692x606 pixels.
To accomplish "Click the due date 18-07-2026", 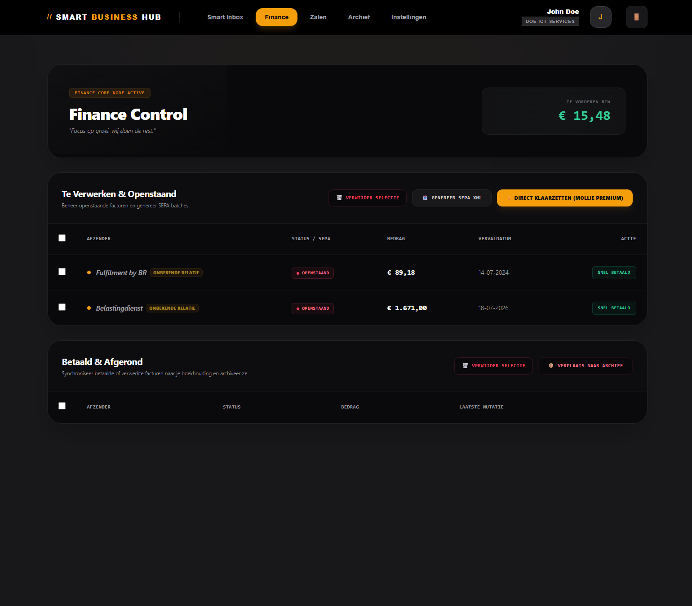I will (x=493, y=308).
